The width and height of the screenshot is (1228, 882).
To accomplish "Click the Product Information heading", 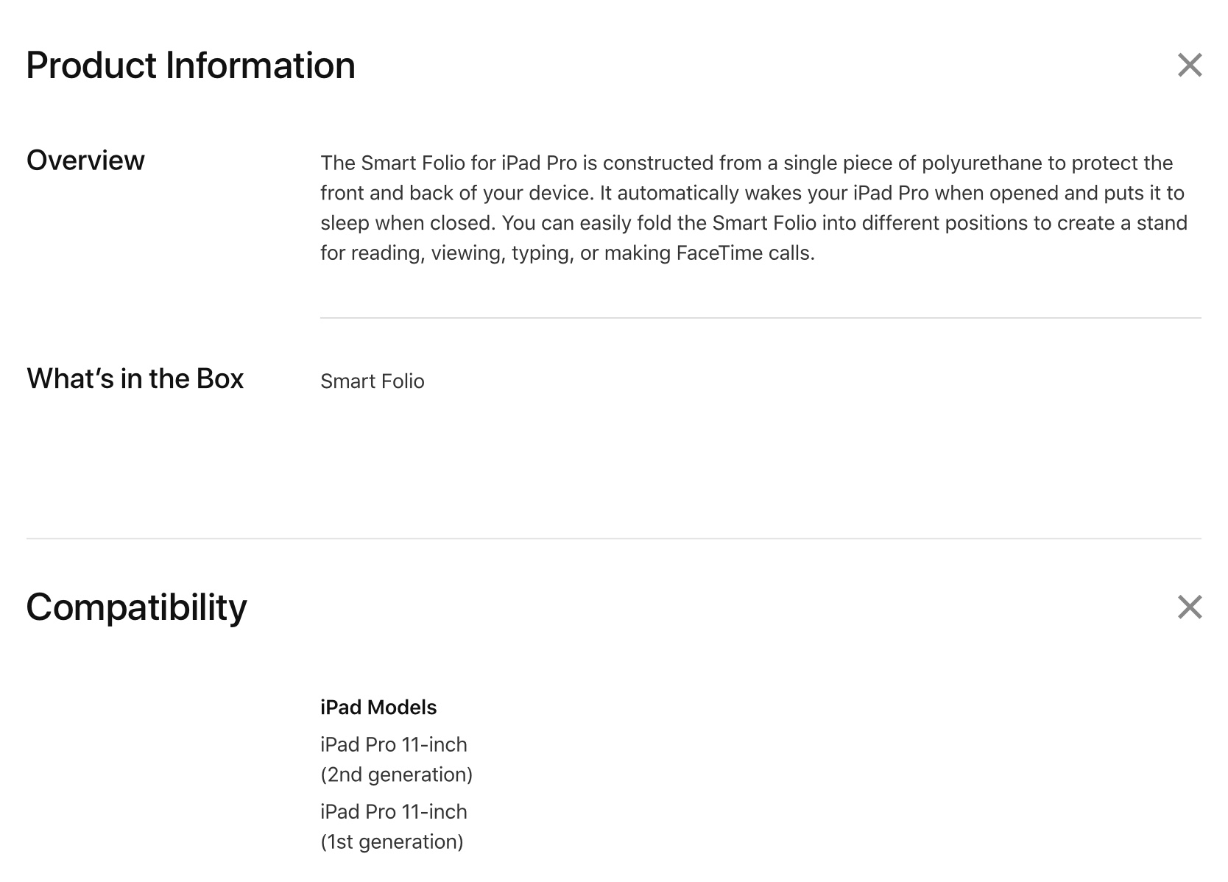I will (x=191, y=66).
